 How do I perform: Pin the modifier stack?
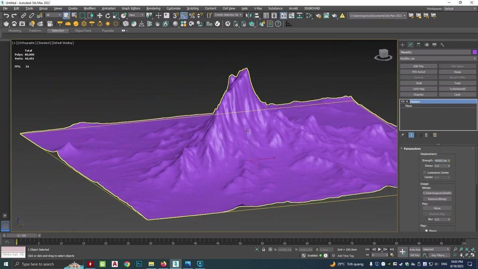[x=403, y=135]
